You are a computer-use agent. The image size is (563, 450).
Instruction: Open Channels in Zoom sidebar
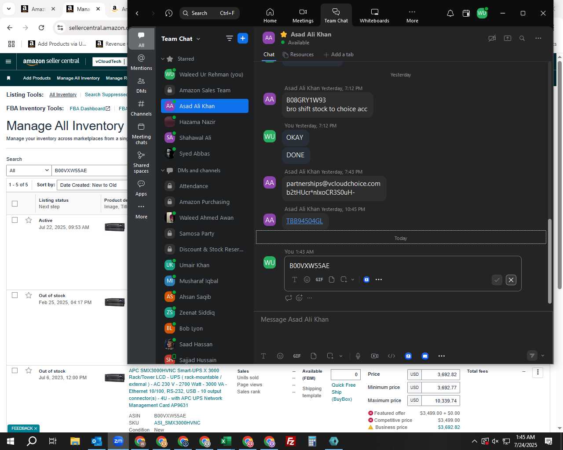[x=141, y=108]
